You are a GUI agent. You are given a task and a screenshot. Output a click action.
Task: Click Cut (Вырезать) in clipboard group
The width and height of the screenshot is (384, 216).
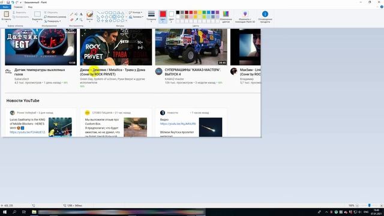pyautogui.click(x=19, y=12)
